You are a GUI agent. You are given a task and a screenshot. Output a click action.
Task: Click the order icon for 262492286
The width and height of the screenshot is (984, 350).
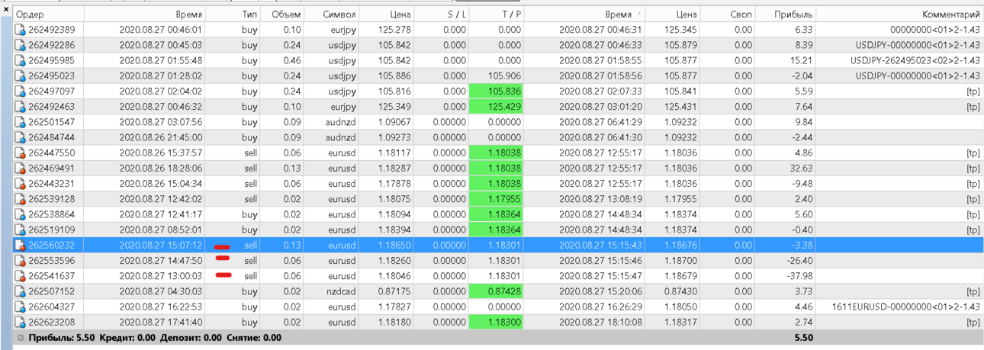(x=21, y=45)
